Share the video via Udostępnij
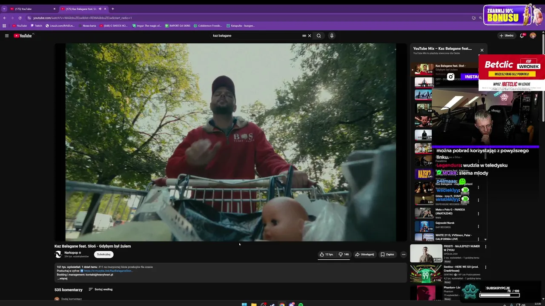The image size is (545, 306). [364, 255]
